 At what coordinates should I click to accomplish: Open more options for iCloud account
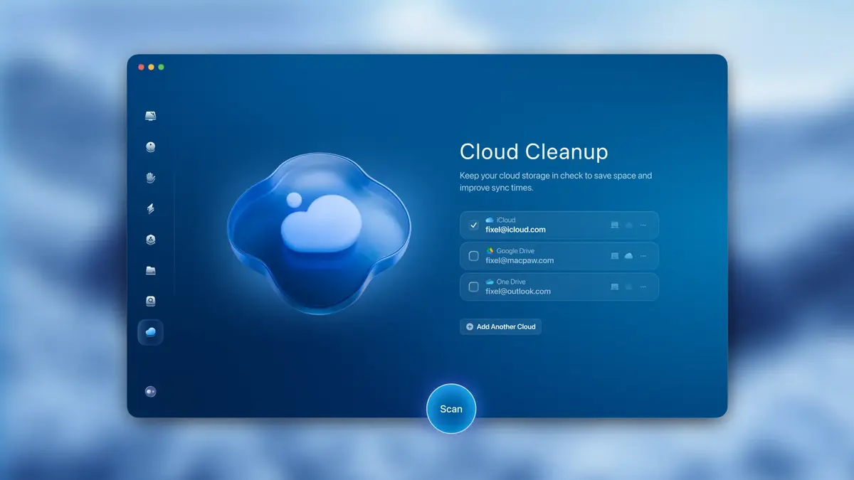click(643, 225)
